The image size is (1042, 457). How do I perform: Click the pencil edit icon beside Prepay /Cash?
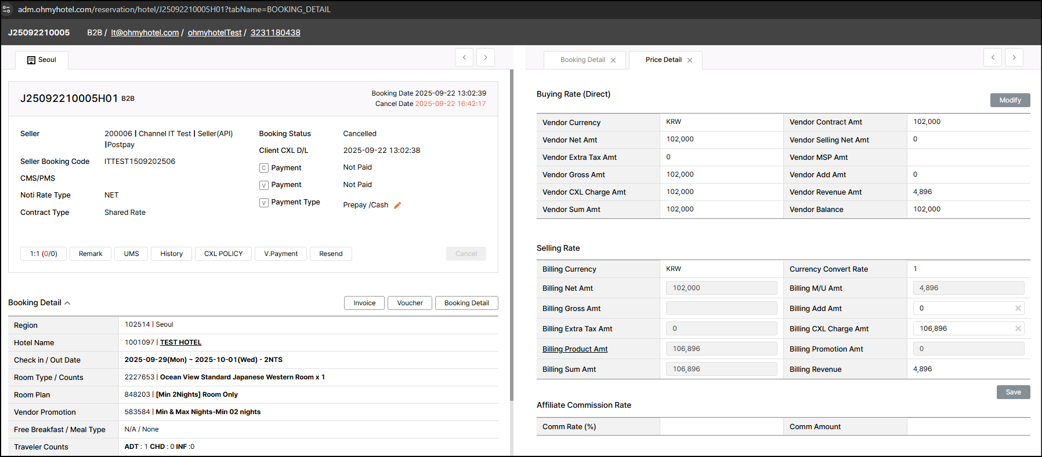pyautogui.click(x=397, y=205)
